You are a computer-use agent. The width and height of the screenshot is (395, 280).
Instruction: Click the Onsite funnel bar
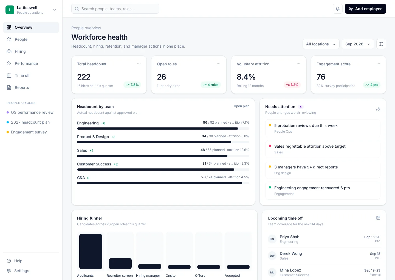[179, 267]
